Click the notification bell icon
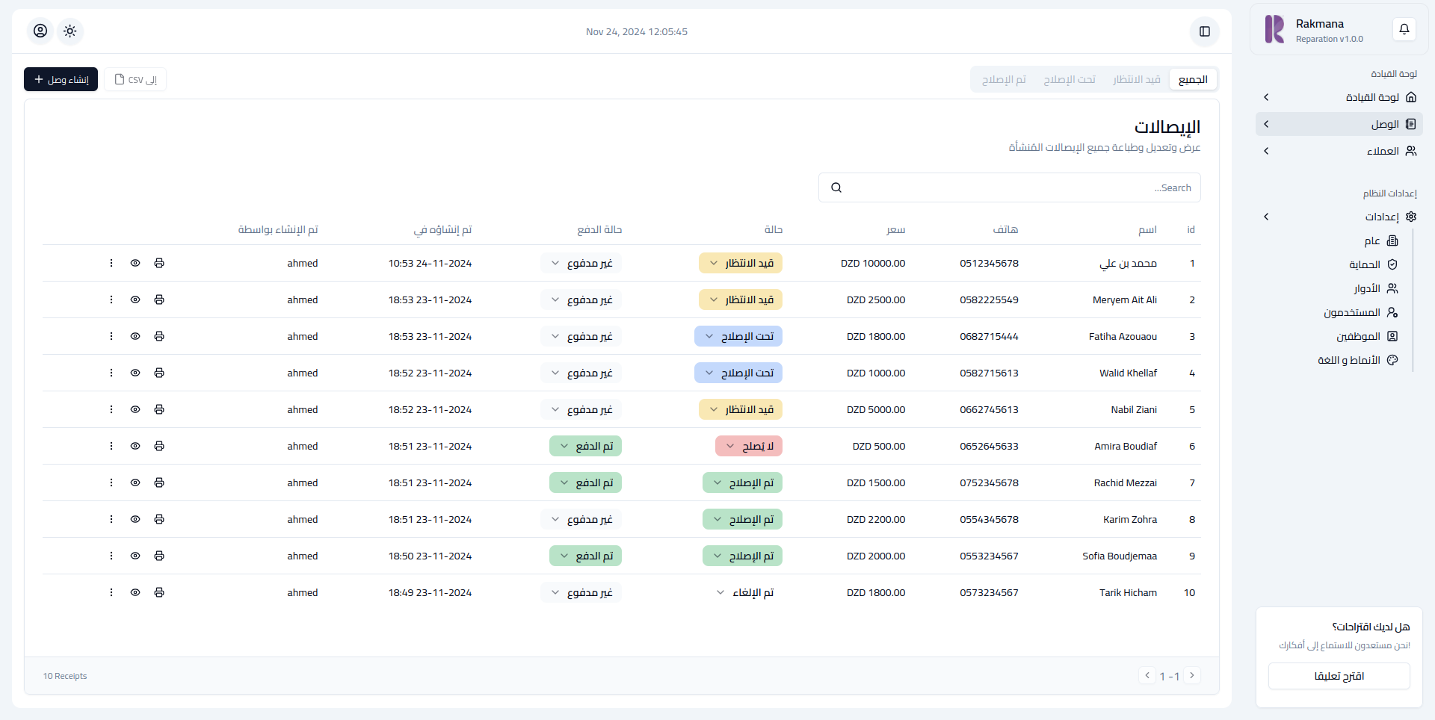This screenshot has height=720, width=1435. [1404, 29]
